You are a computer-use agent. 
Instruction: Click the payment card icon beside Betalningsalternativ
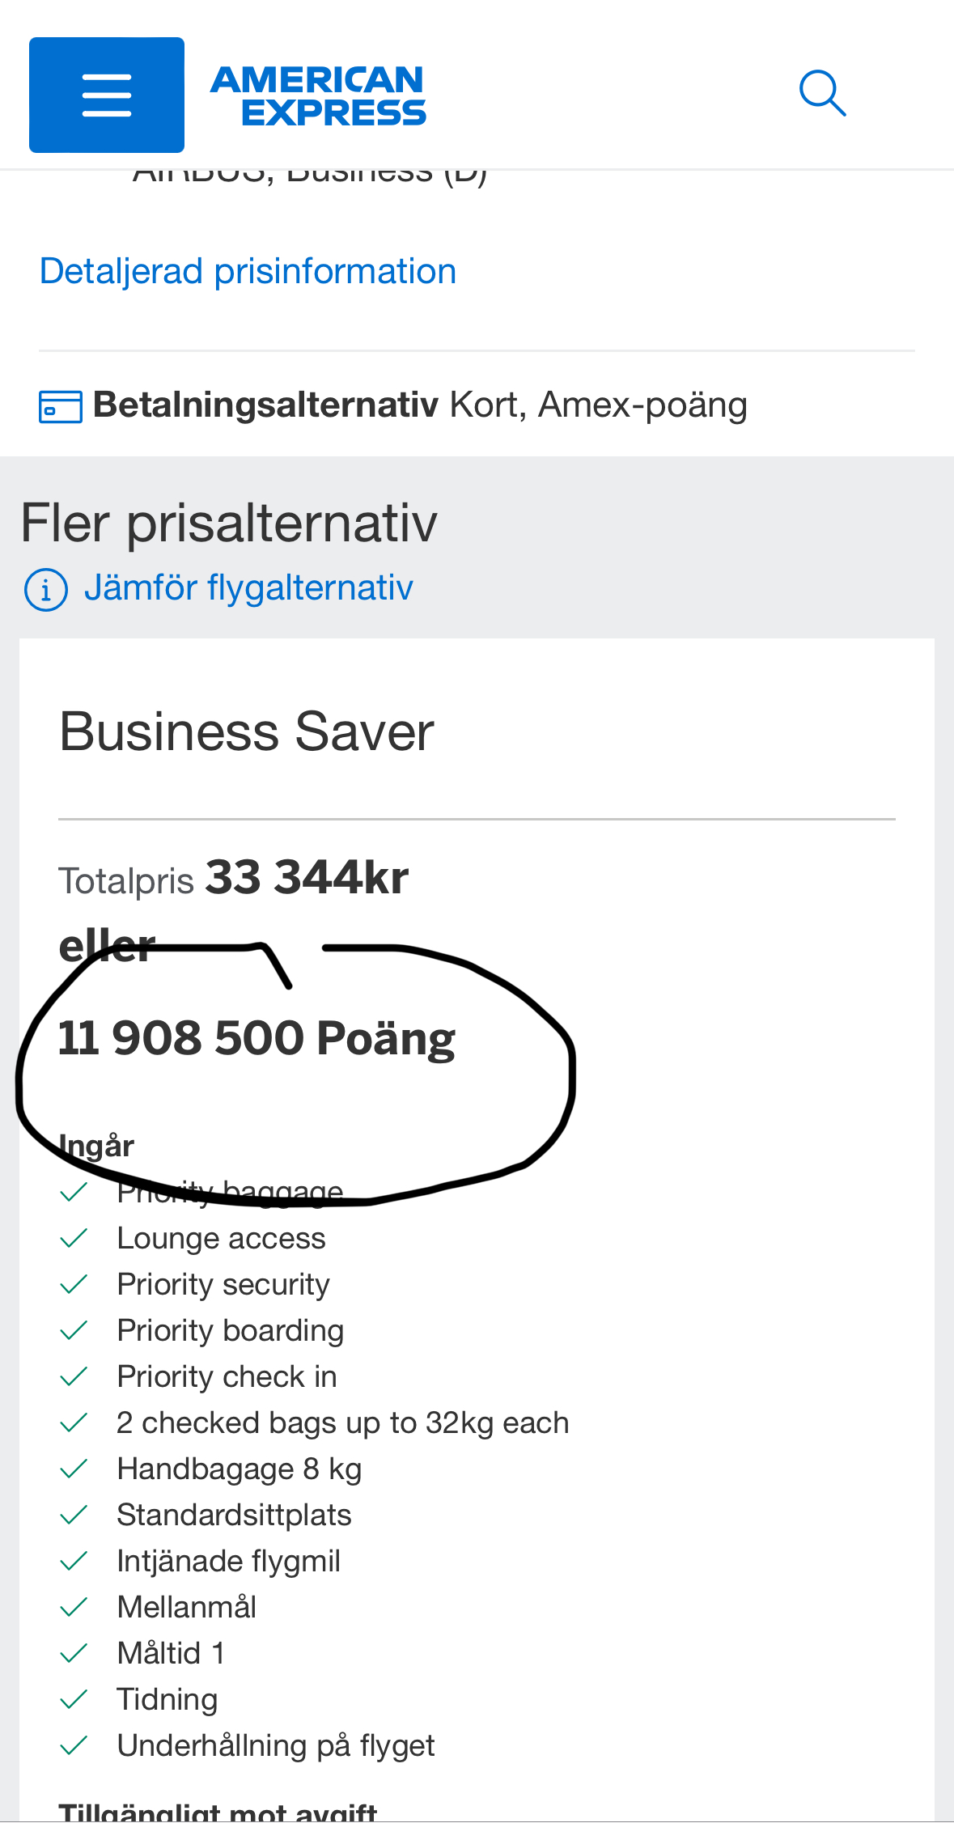click(59, 407)
